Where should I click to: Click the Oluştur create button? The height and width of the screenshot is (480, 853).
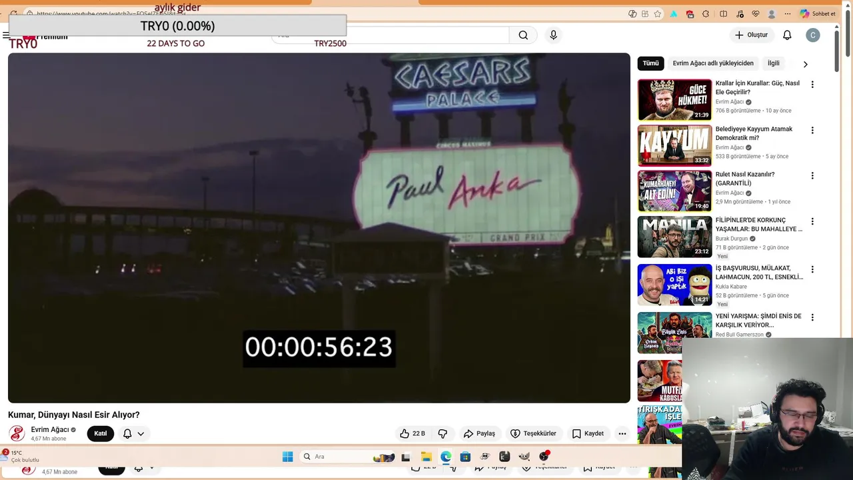click(x=751, y=35)
